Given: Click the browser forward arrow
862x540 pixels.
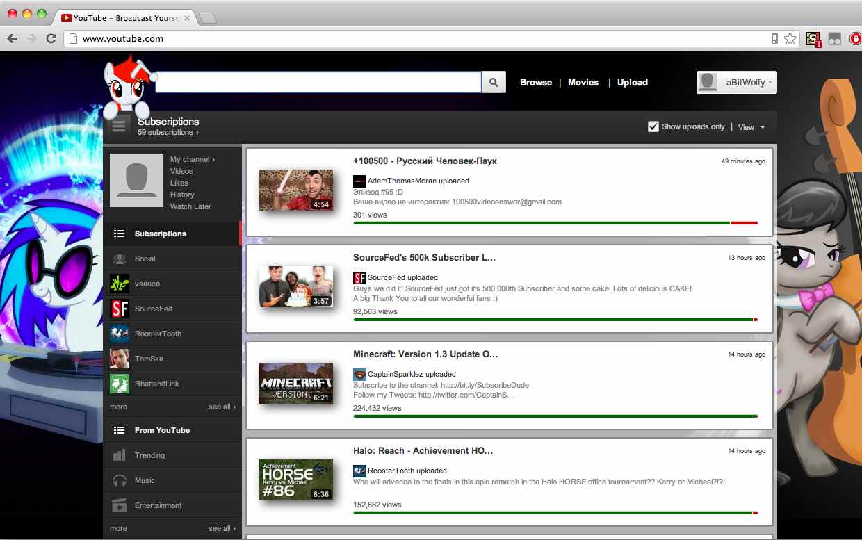Looking at the screenshot, I should [x=31, y=39].
